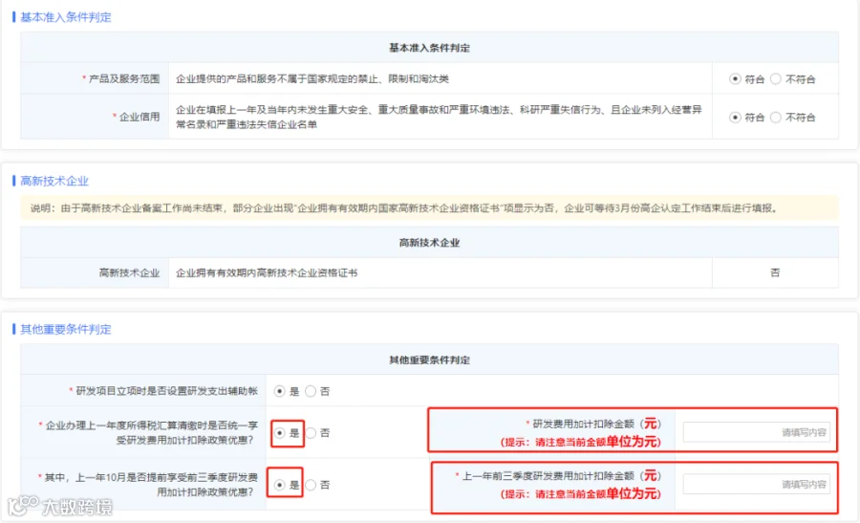Screen dimensions: 860x523
Task: Click the 企业提供的产品和服务不属于国家规定 description
Action: coord(312,79)
